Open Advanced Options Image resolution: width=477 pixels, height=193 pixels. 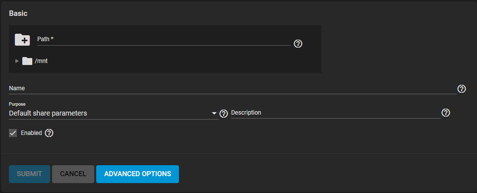137,174
